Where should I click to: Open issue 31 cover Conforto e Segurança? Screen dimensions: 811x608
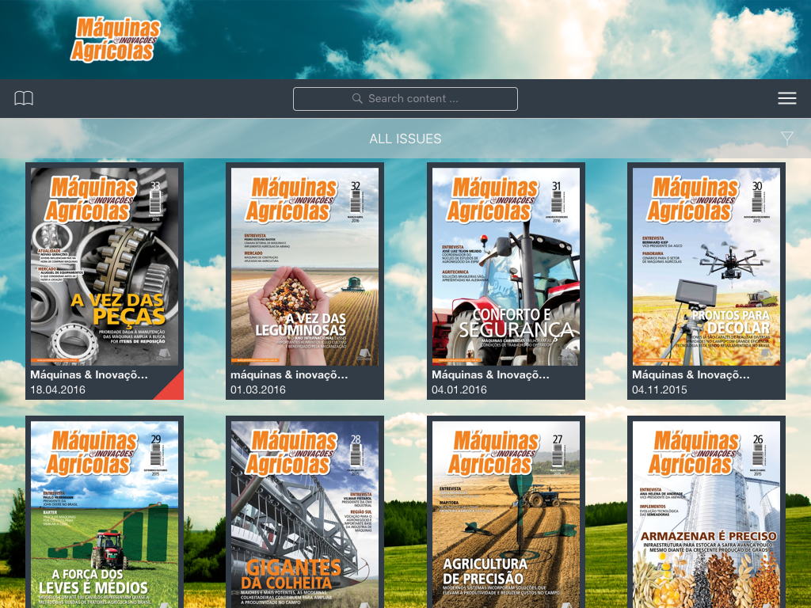pos(506,266)
